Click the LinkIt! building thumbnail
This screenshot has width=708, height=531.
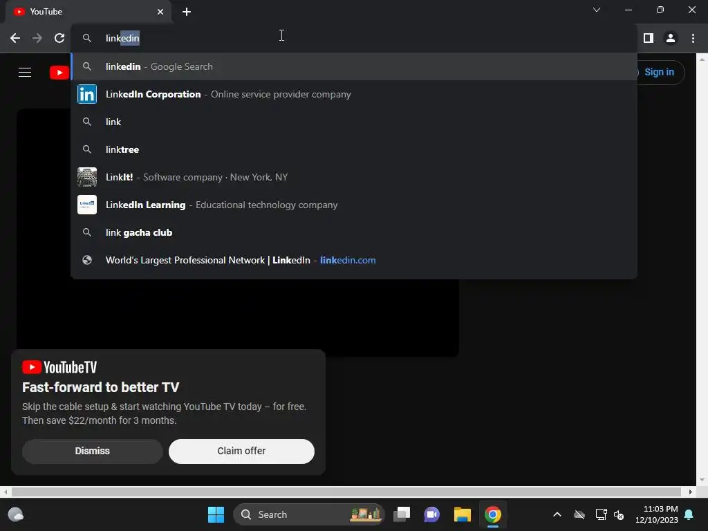[x=87, y=177]
